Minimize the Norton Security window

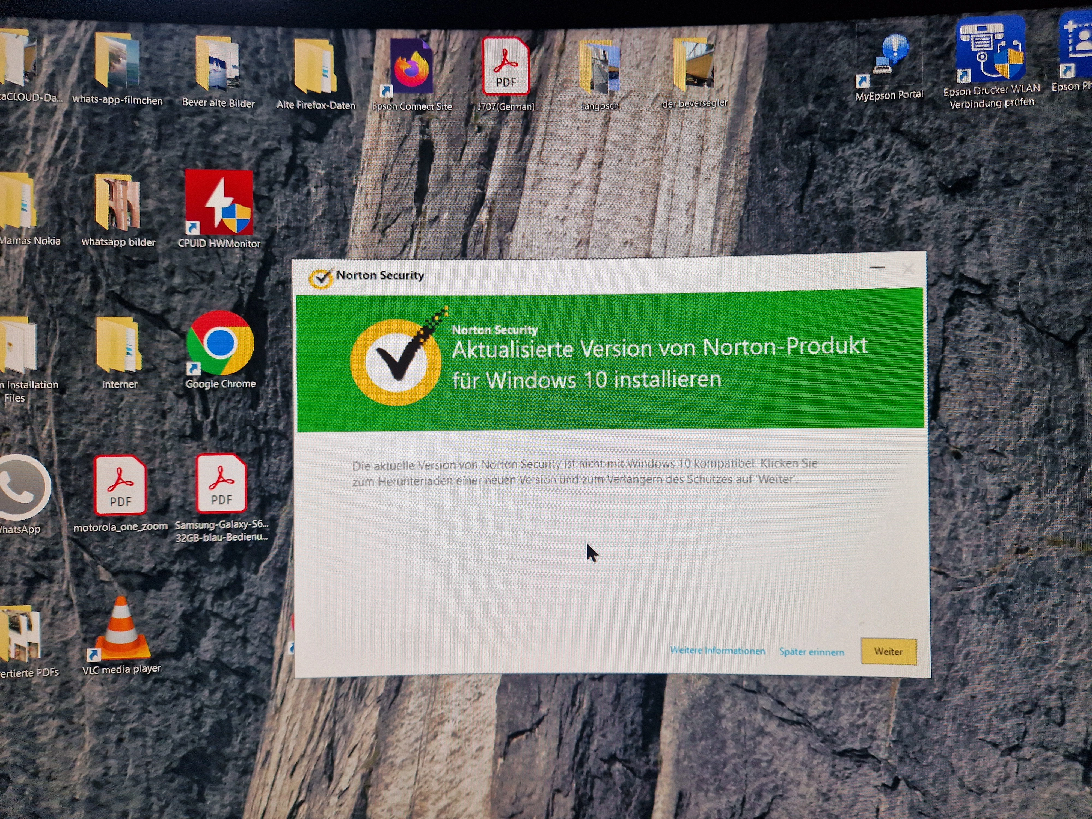[x=877, y=268]
